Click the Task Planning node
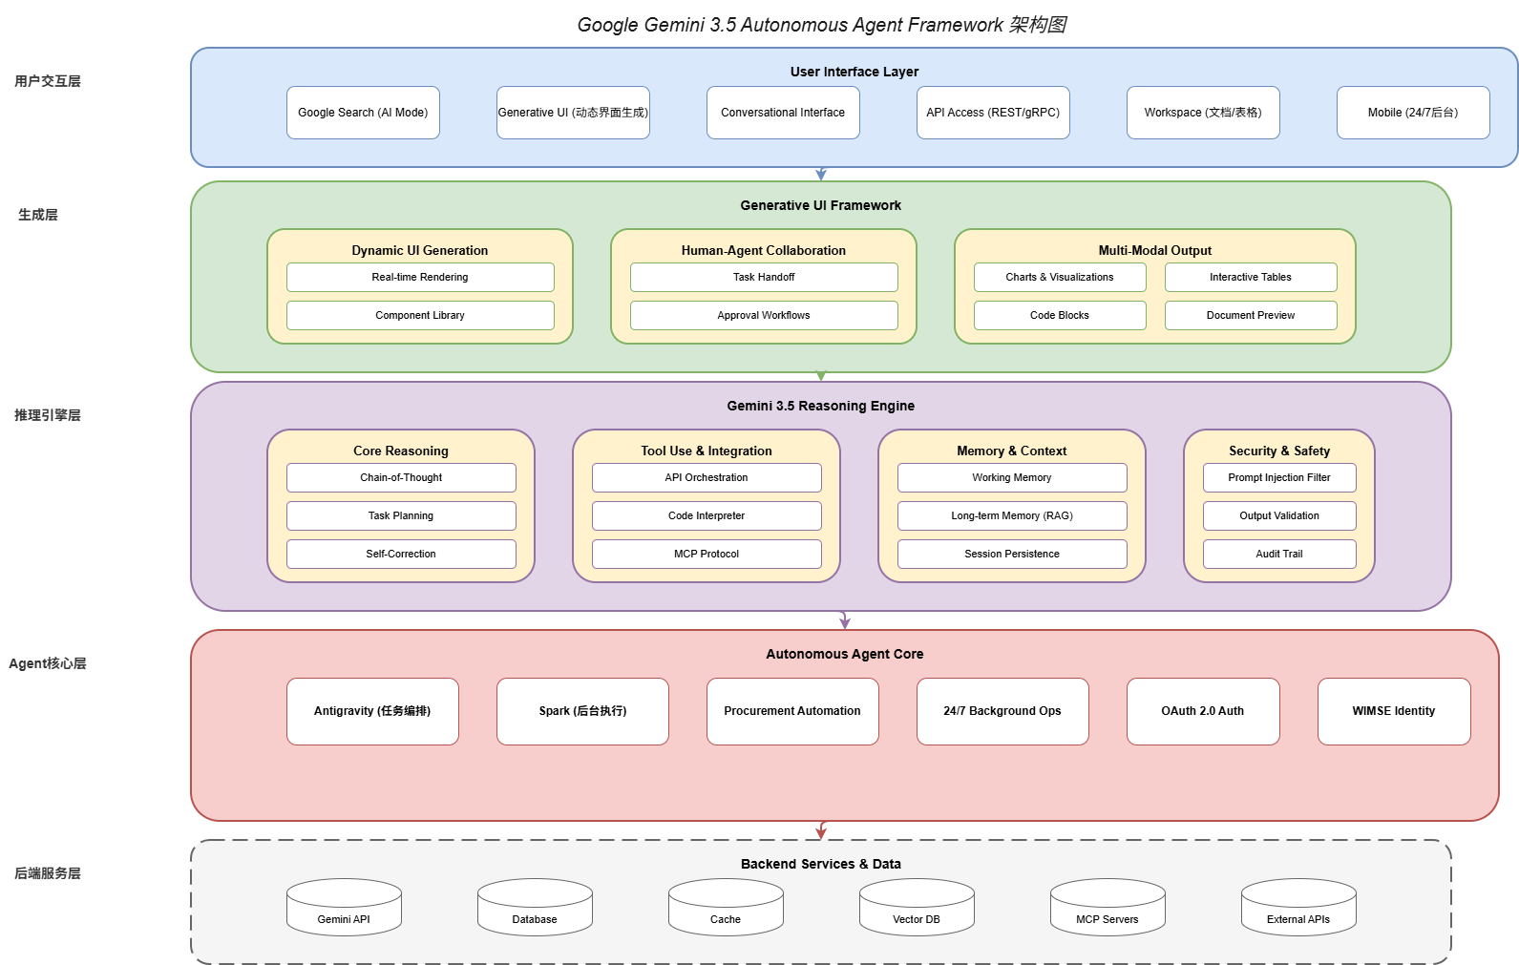The height and width of the screenshot is (965, 1519). point(401,515)
